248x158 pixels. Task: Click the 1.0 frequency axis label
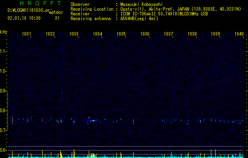tap(4, 71)
